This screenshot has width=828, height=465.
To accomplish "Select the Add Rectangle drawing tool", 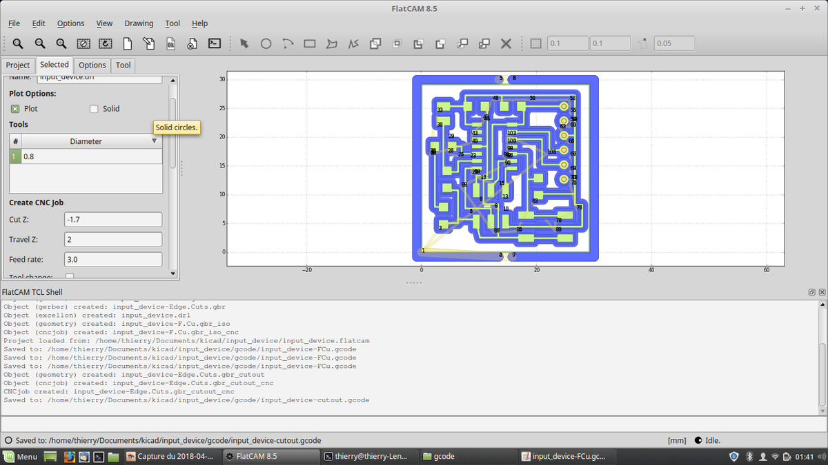I will click(310, 43).
